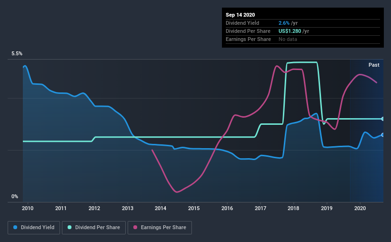This screenshot has height=242, width=391.
Task: Select the 2016 x-axis label
Action: click(227, 208)
